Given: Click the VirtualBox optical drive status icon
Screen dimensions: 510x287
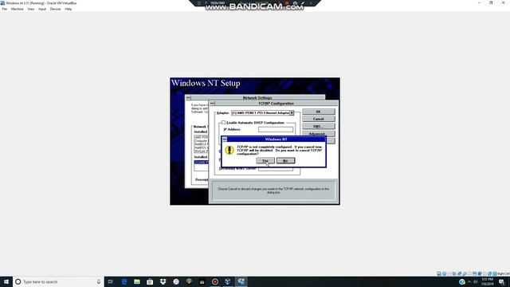Looking at the screenshot, I should pos(445,273).
